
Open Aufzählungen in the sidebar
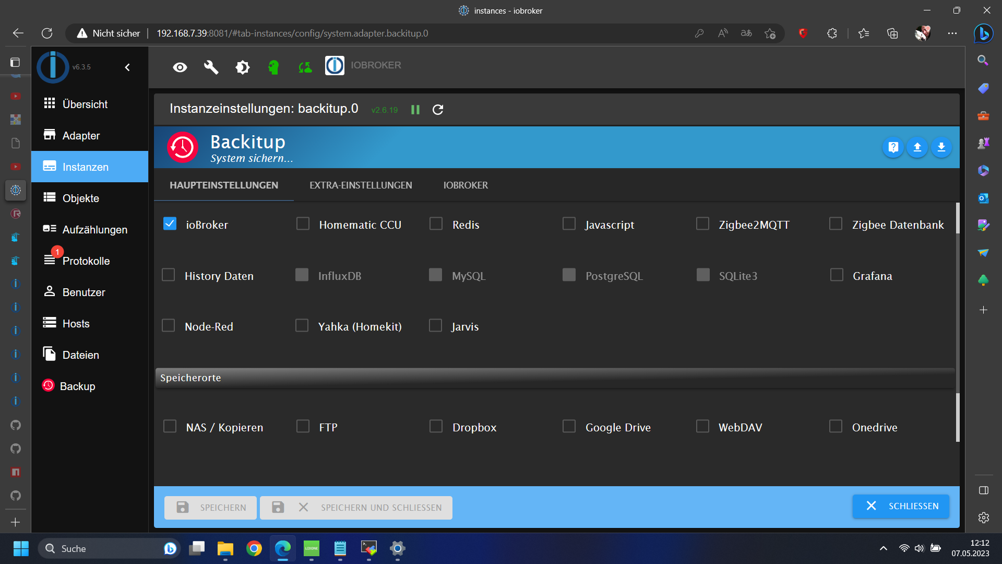point(90,229)
